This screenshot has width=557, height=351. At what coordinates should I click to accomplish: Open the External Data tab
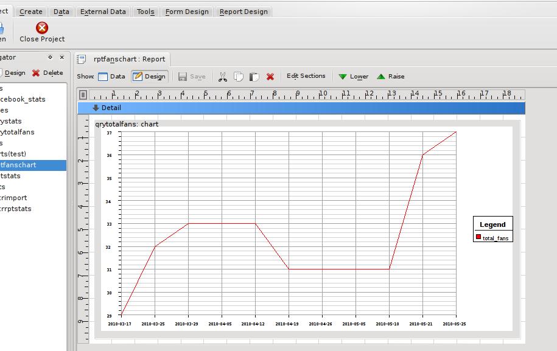click(x=103, y=12)
